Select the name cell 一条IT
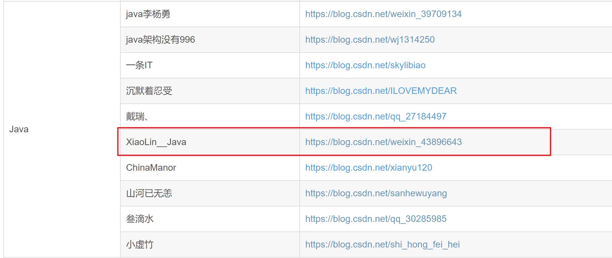 (x=210, y=65)
